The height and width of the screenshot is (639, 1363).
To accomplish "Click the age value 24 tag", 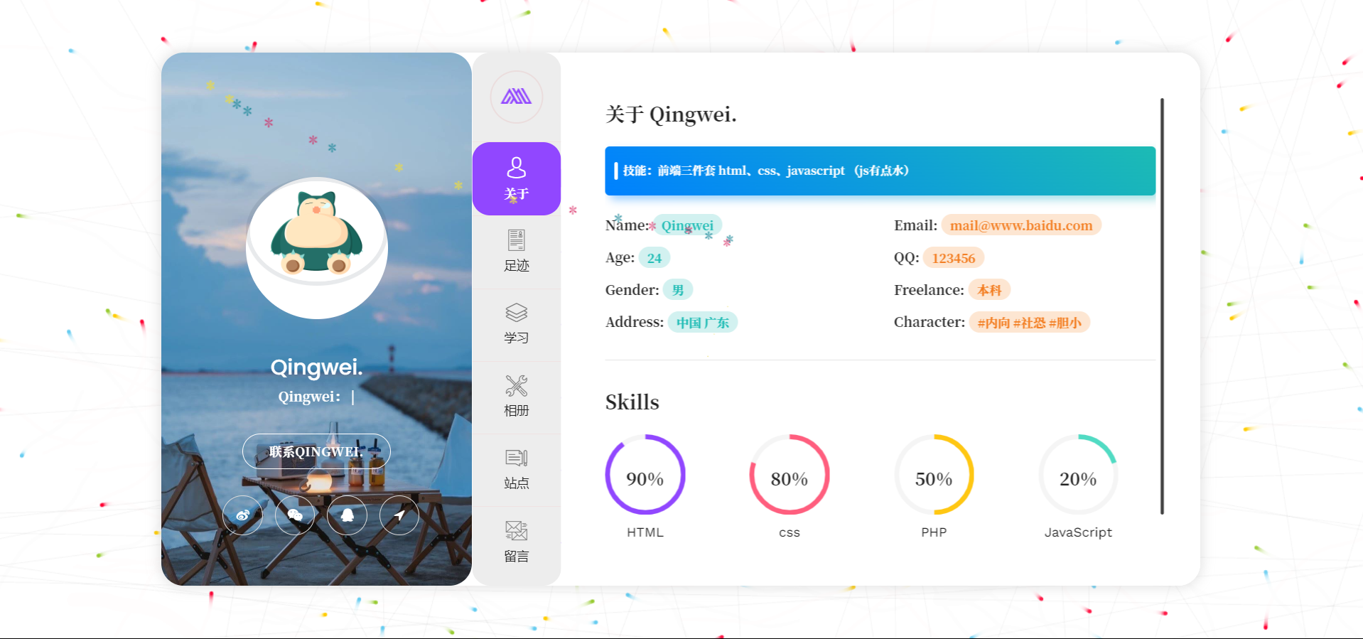I will (x=654, y=258).
